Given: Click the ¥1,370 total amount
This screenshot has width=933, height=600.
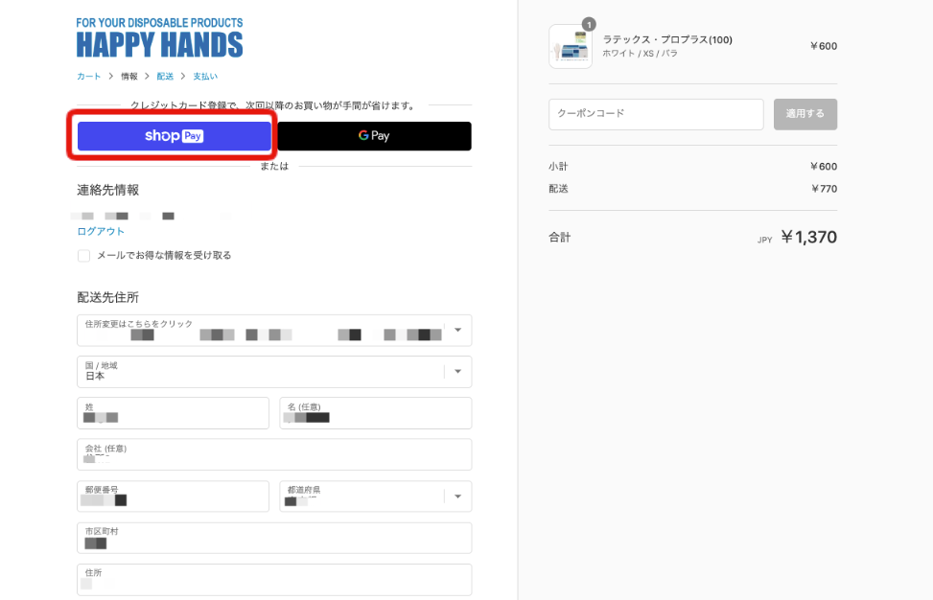Looking at the screenshot, I should (808, 238).
